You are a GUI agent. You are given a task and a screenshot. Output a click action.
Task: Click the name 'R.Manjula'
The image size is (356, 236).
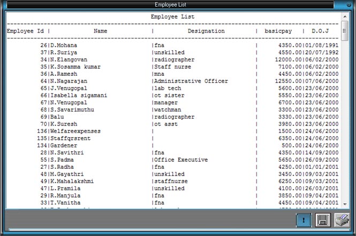click(65, 195)
